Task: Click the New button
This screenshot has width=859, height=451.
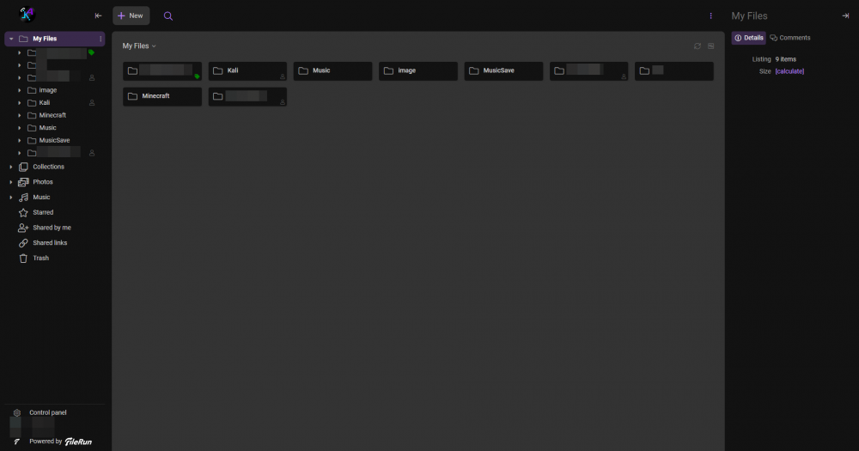Action: pyautogui.click(x=131, y=15)
